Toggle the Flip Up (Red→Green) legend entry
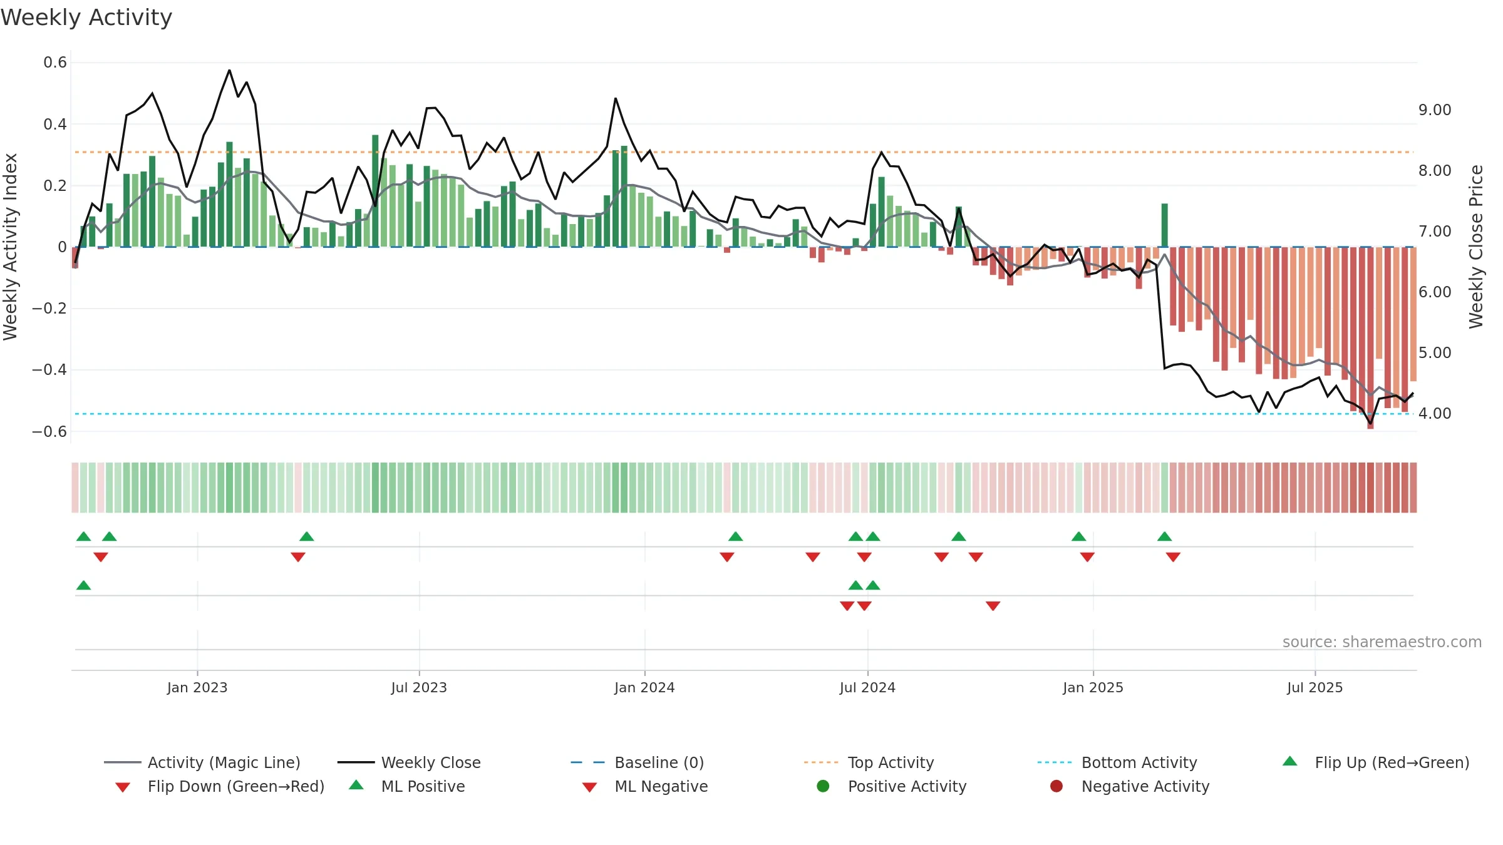Image resolution: width=1503 pixels, height=845 pixels. click(x=1376, y=762)
